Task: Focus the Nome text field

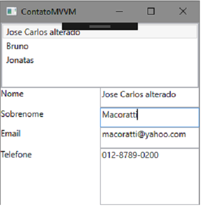Action: click(x=150, y=98)
